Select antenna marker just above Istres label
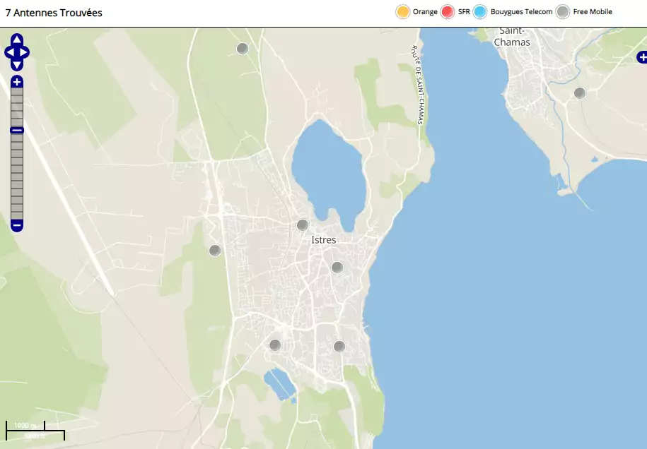Screen dimensions: 647x449 pyautogui.click(x=303, y=225)
